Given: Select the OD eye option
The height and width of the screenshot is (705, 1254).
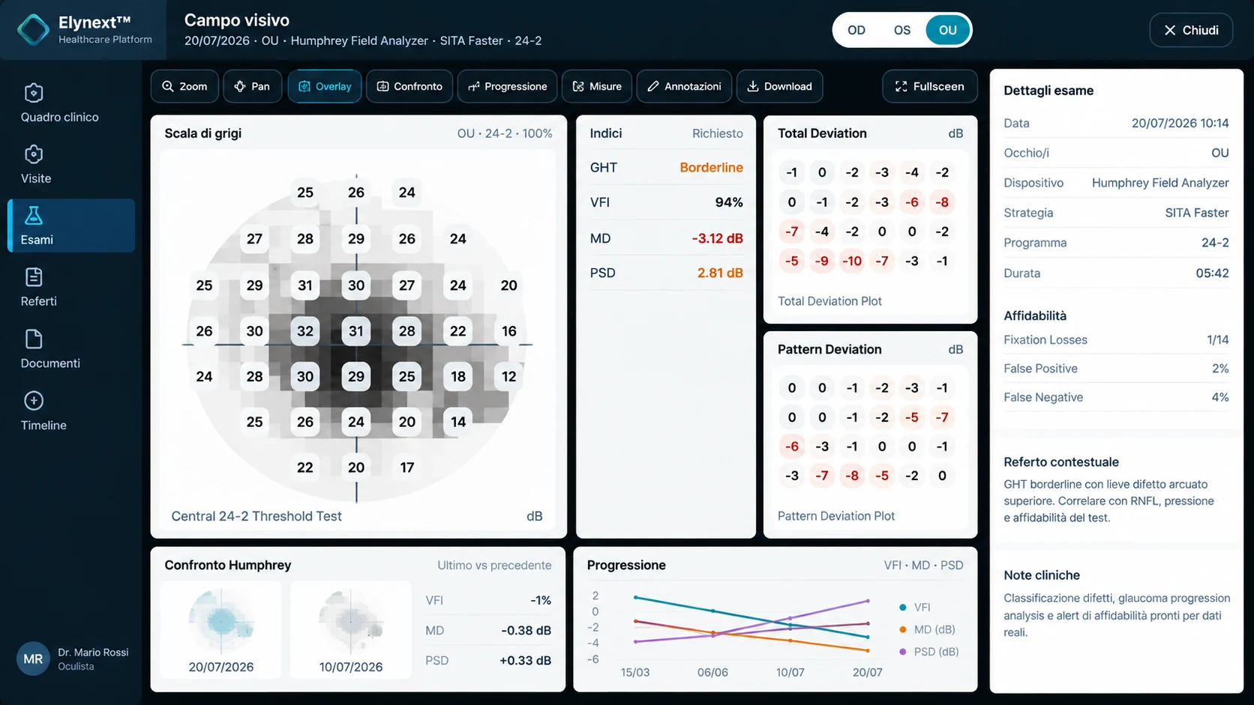Looking at the screenshot, I should (856, 30).
